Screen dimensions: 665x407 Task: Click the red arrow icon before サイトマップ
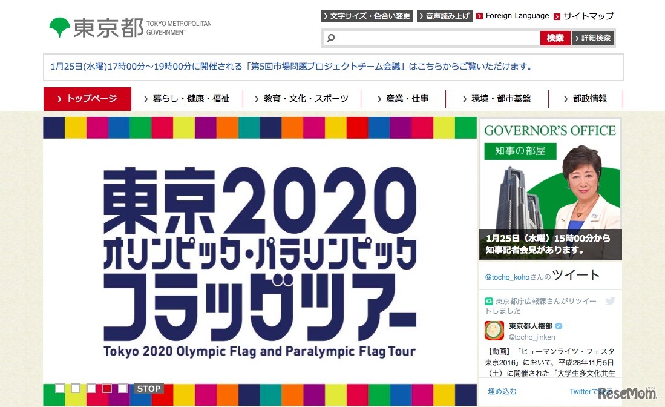[x=557, y=16]
